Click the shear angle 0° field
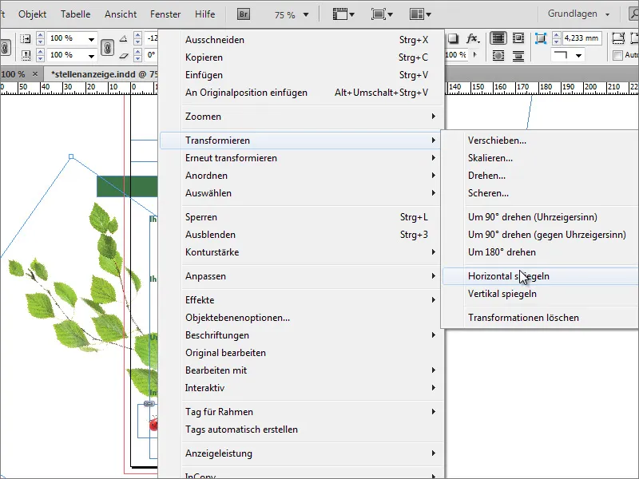 [152, 55]
